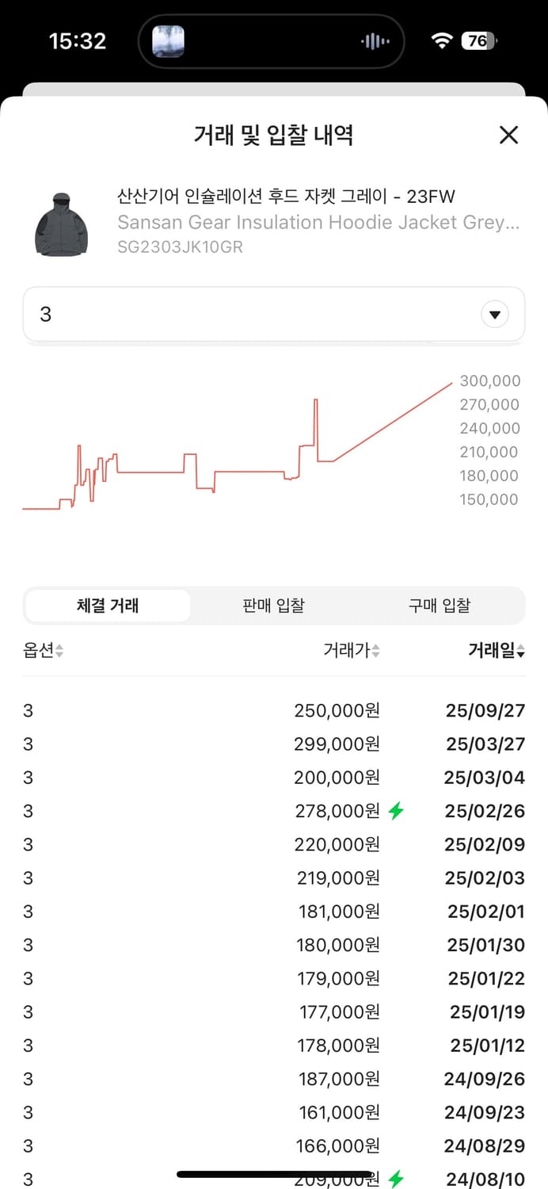Viewport: 548px width, 1189px height.
Task: Toggle sort order on the 거래일 column
Action: 519,650
